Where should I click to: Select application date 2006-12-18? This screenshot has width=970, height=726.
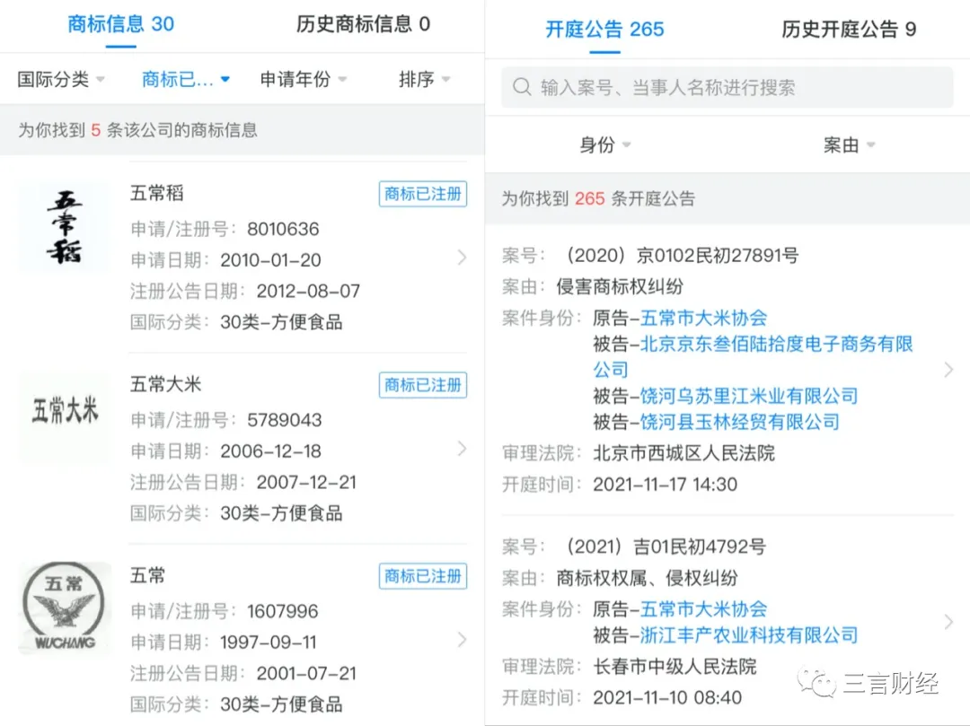[x=271, y=451]
